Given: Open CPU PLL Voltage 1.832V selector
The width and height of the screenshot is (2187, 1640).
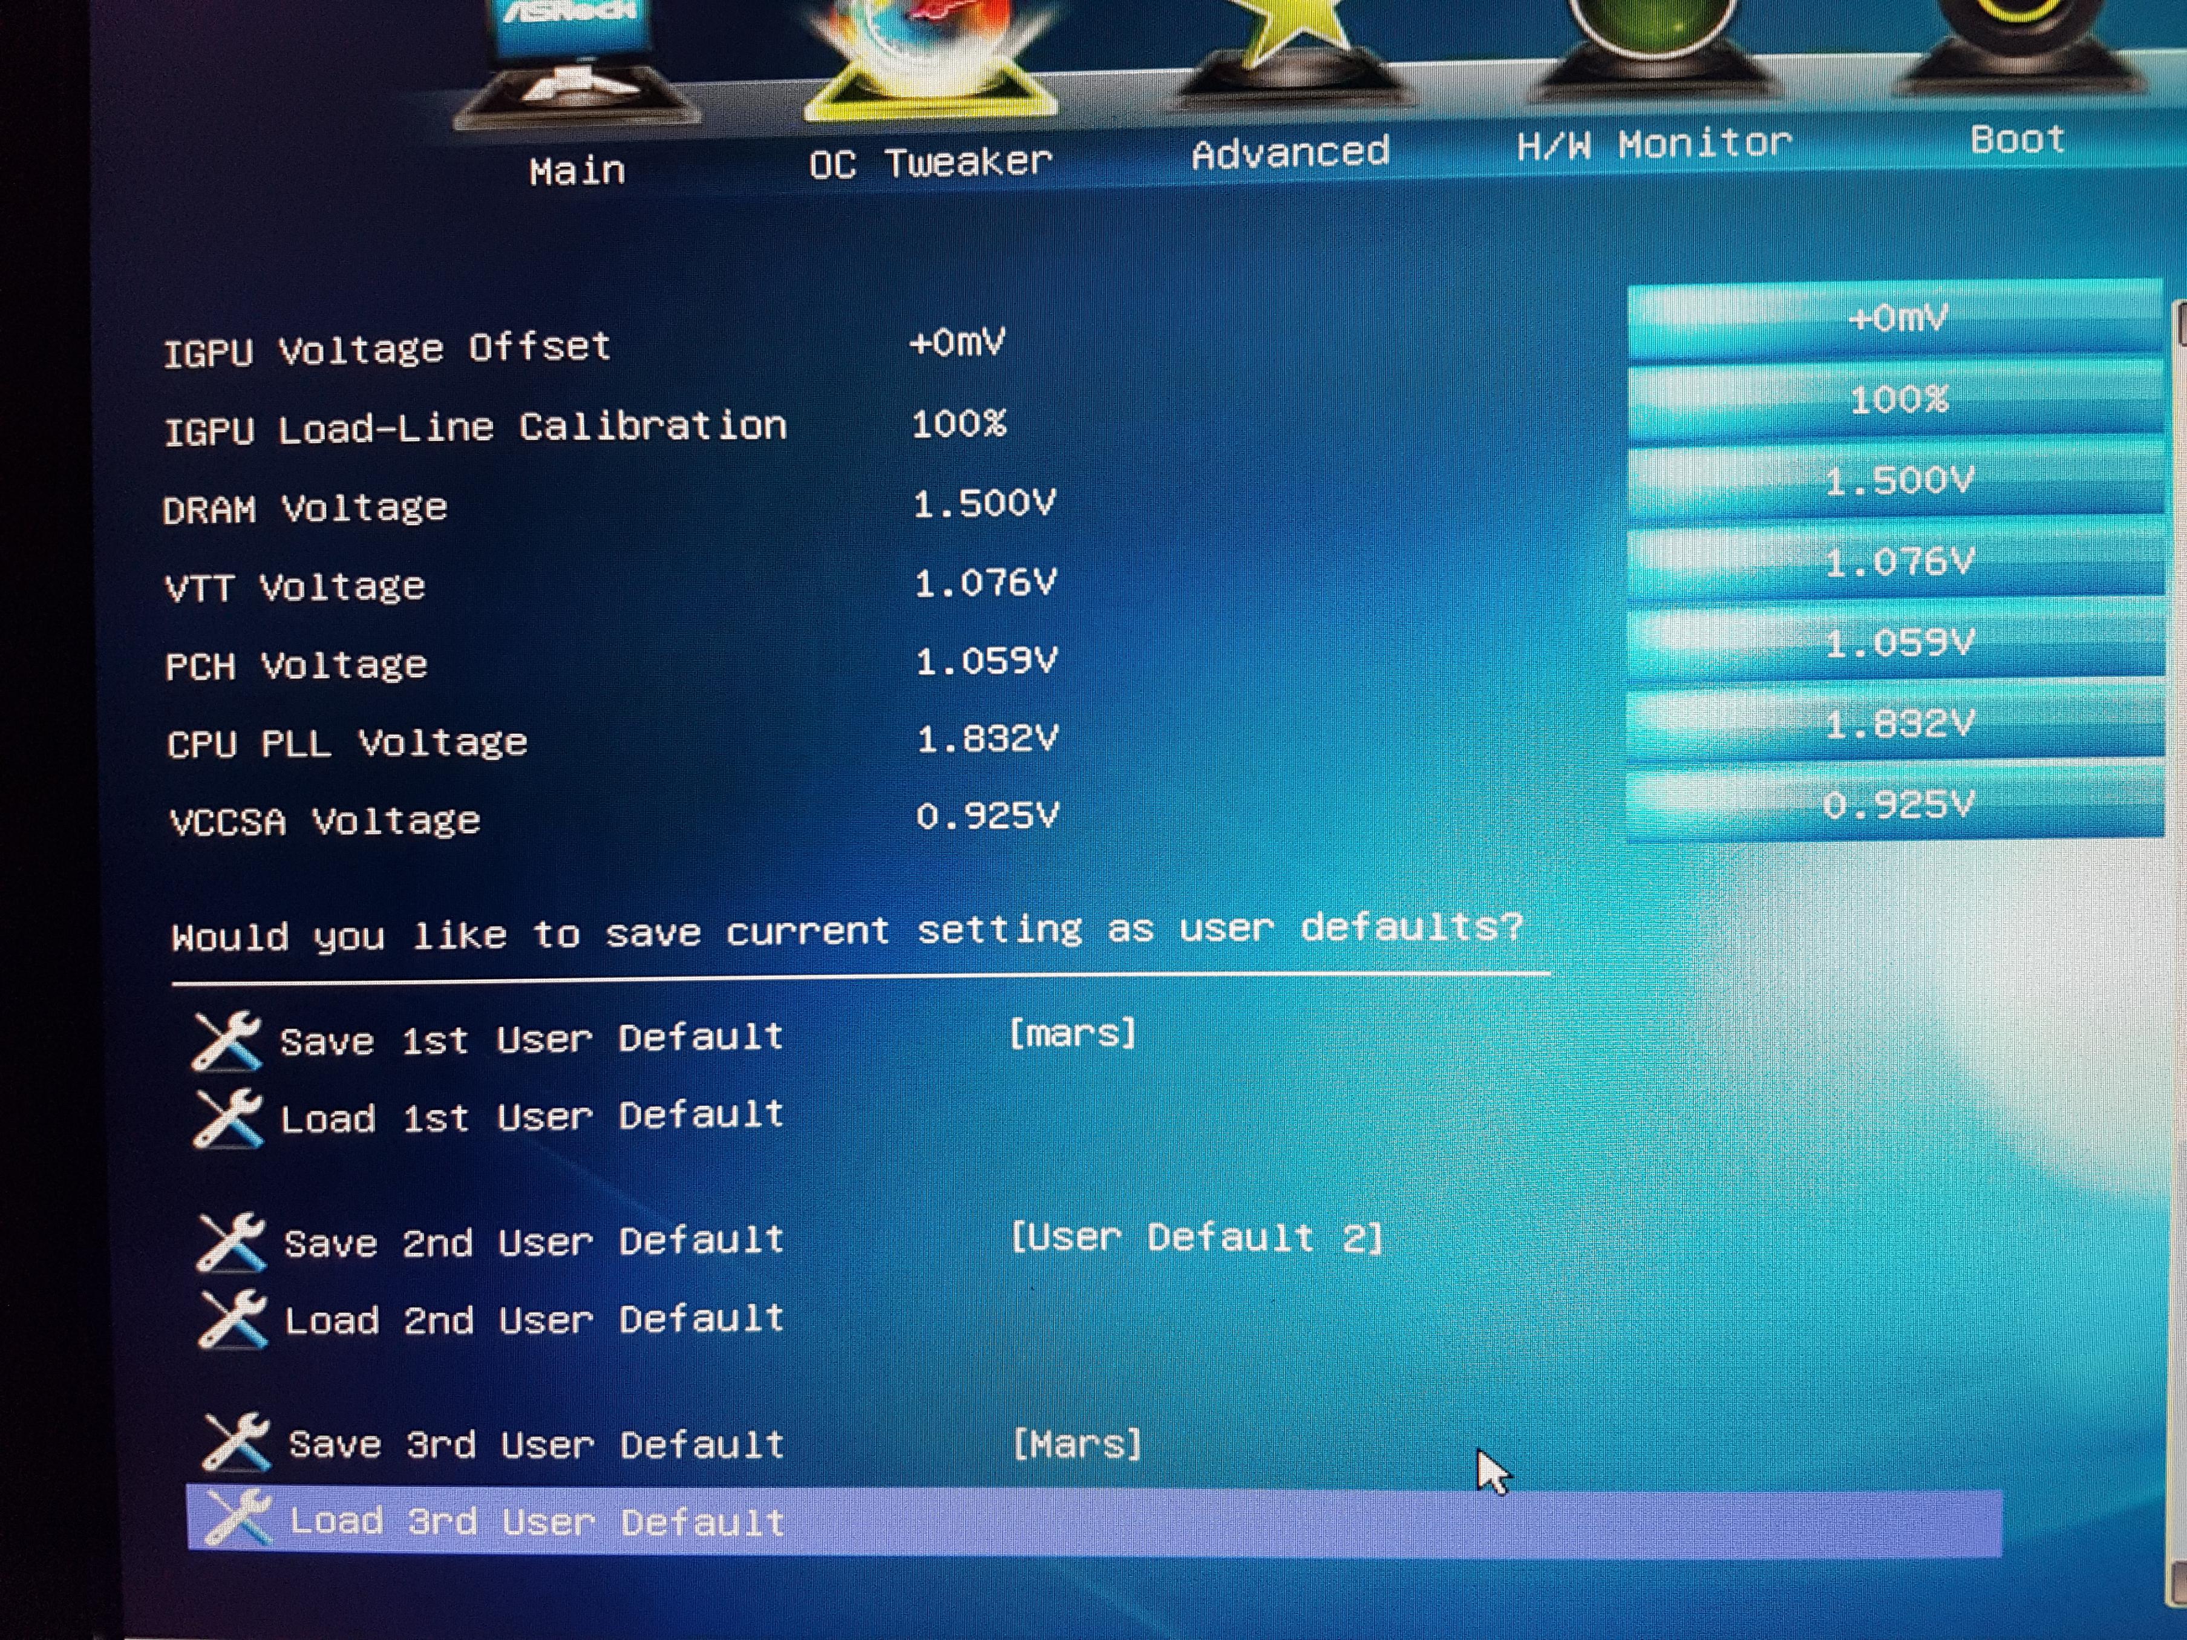Looking at the screenshot, I should (1895, 725).
